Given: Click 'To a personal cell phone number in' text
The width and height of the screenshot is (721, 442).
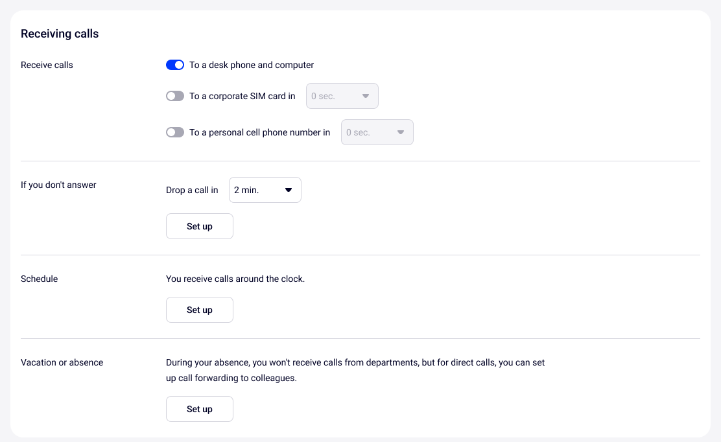Looking at the screenshot, I should point(259,132).
